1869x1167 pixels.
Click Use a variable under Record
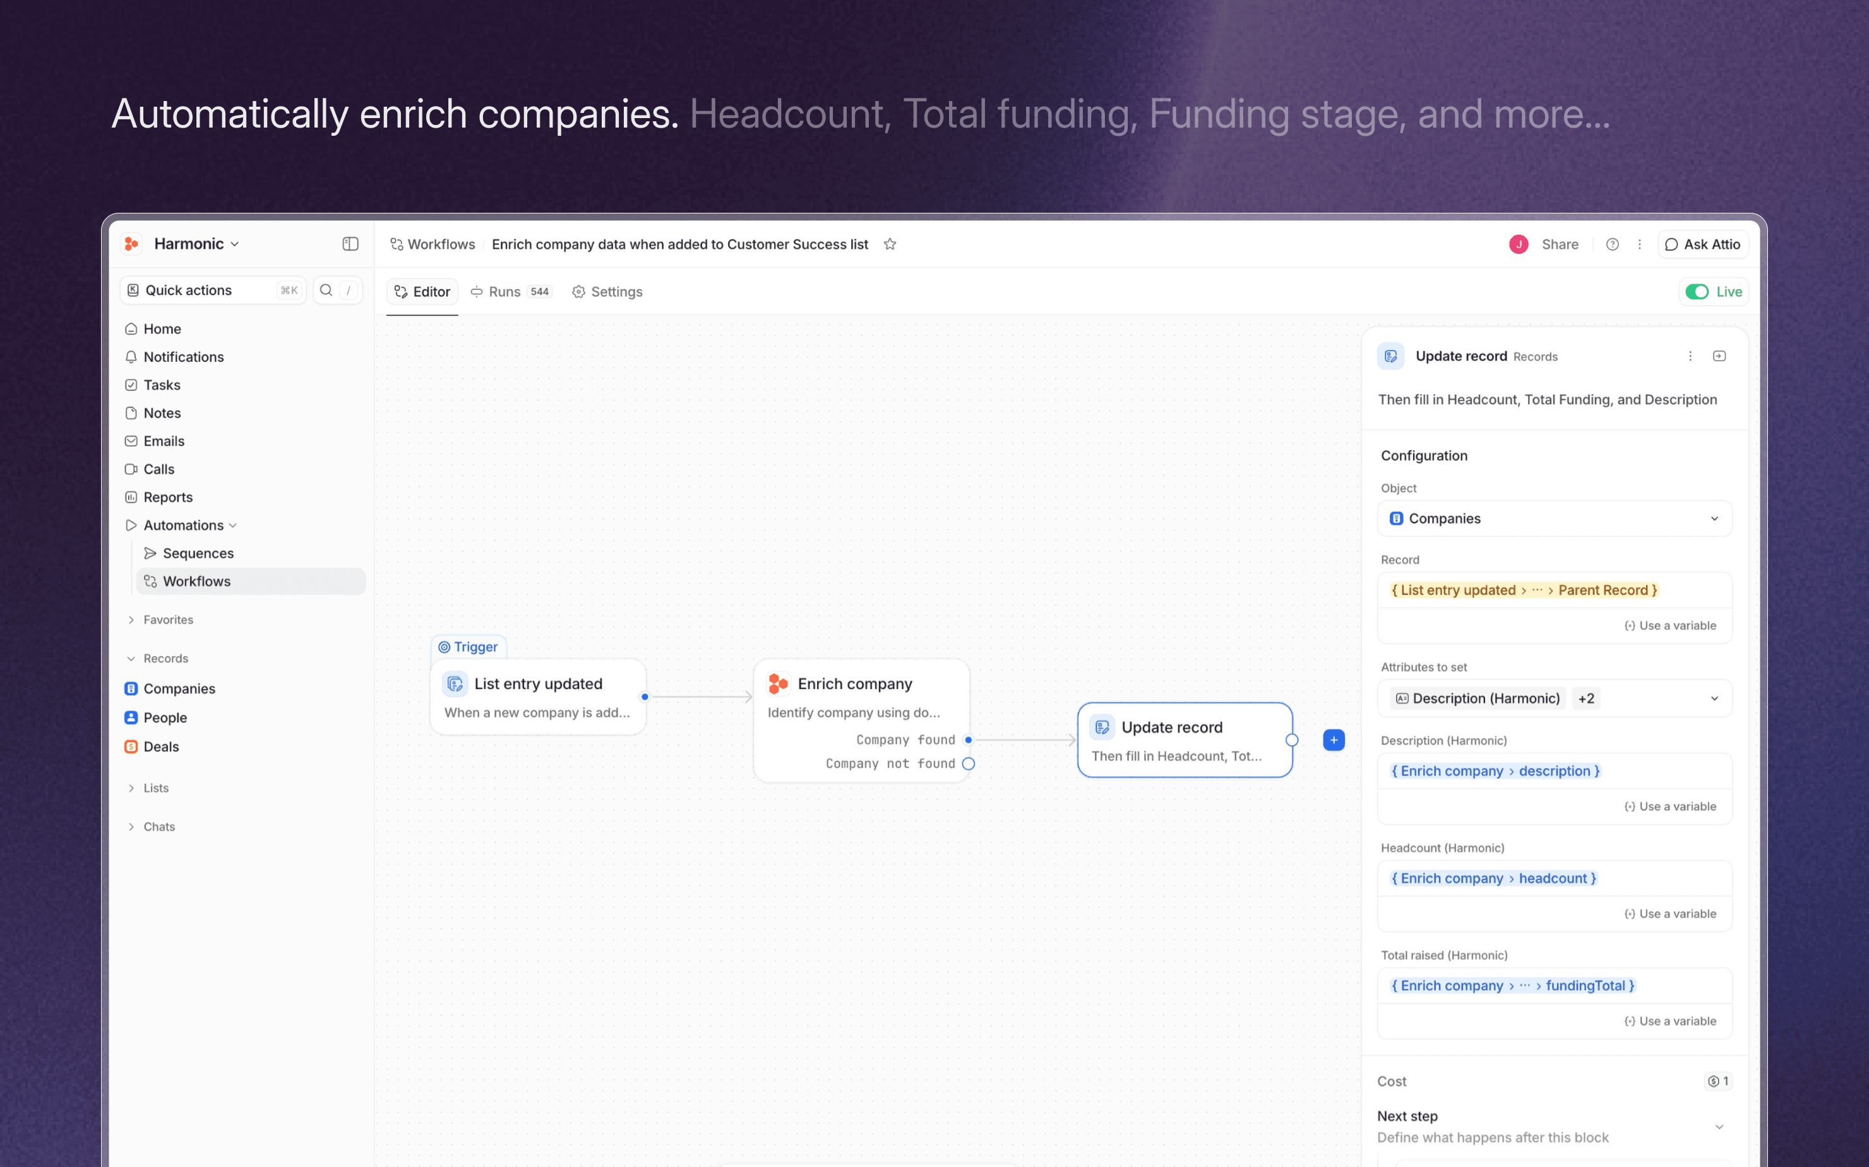click(1670, 625)
